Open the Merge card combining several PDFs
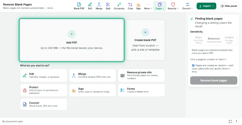The width and height of the screenshot is (242, 125). 93,75
